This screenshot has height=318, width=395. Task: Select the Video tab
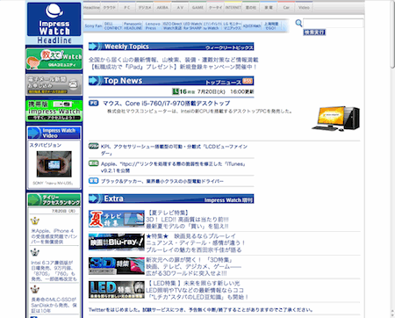click(304, 7)
